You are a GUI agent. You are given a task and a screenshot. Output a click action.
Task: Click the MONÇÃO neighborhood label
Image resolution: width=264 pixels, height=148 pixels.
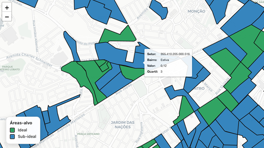point(196,11)
